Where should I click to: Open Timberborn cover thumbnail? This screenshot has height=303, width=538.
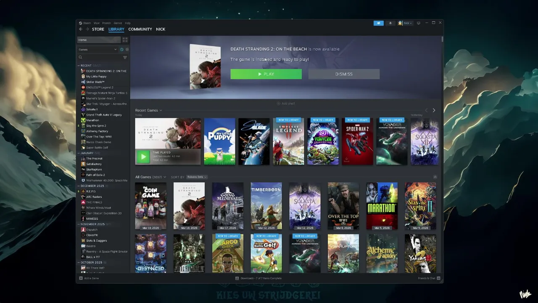coord(266,206)
